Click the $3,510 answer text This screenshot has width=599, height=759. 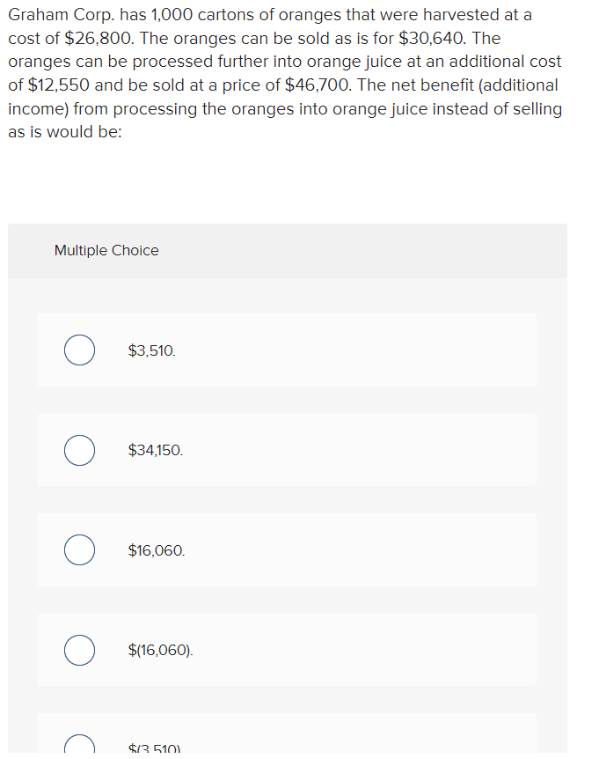(x=152, y=350)
